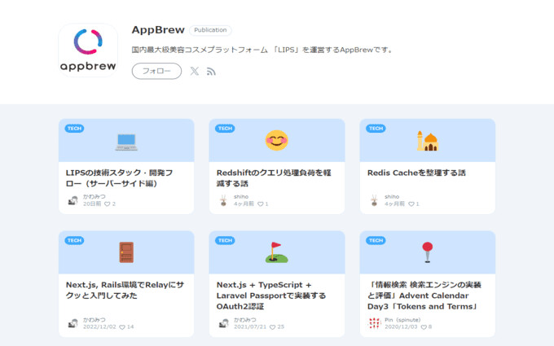Click the heart icon on the Redshift card
The image size is (554, 346).
261,204
